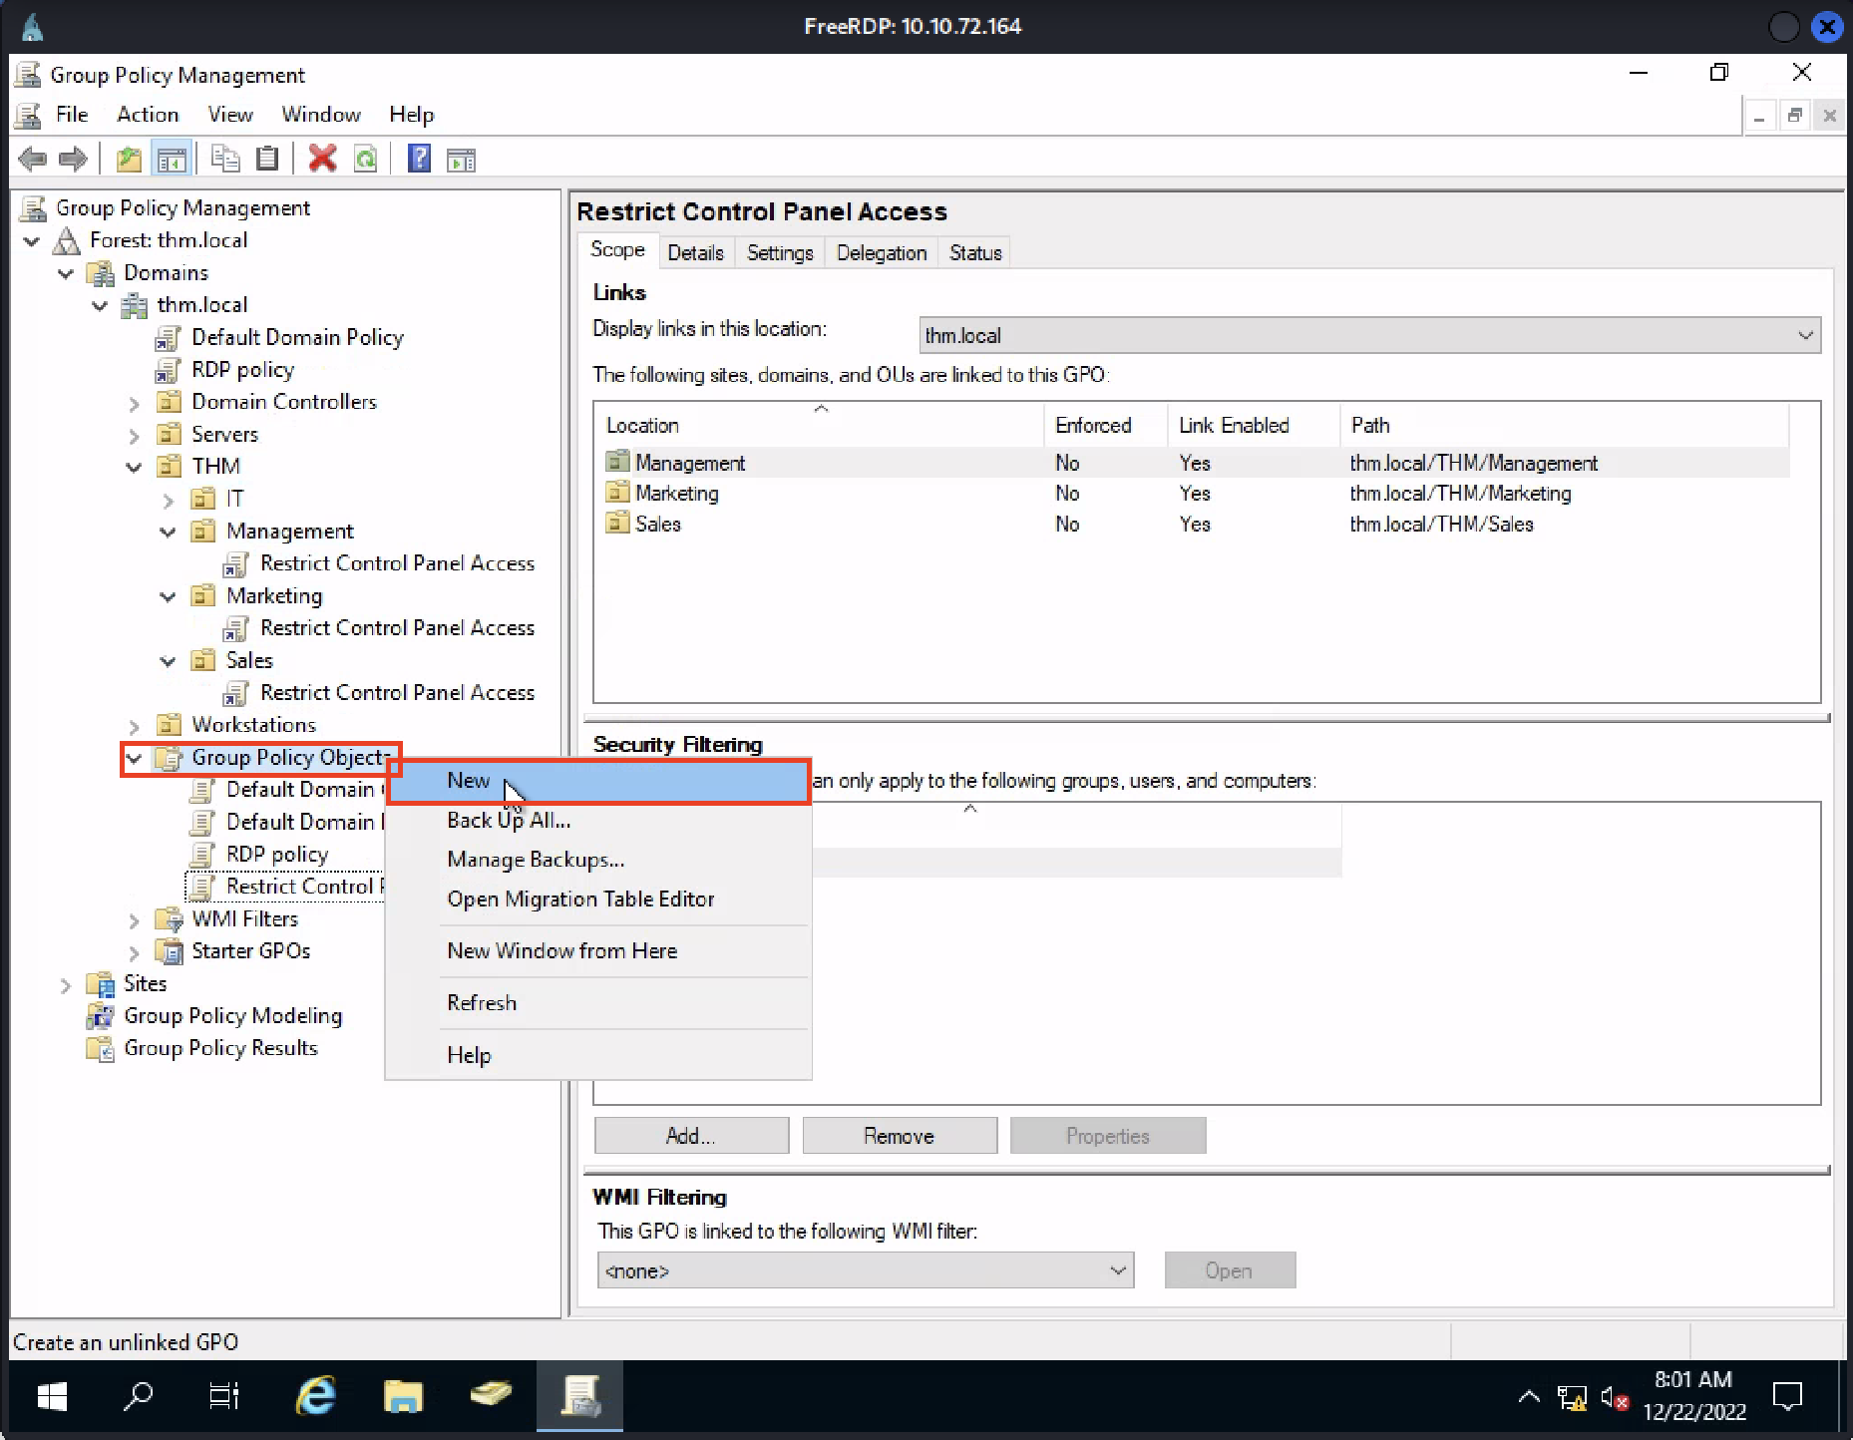Select the Group Policy Results node
Image resolution: width=1853 pixels, height=1440 pixels.
[x=220, y=1048]
